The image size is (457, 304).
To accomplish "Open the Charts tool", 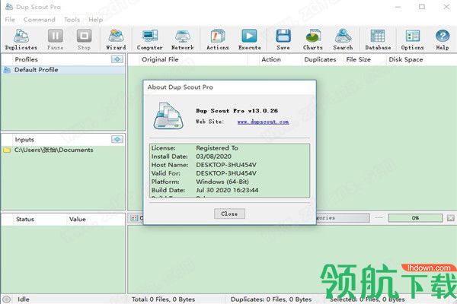I will pos(313,40).
